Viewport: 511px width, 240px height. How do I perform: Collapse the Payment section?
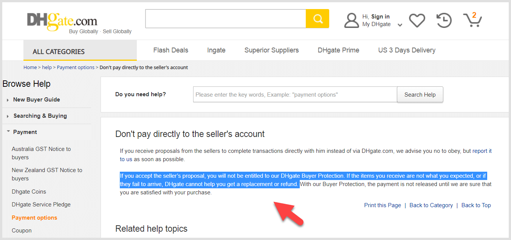click(x=26, y=132)
